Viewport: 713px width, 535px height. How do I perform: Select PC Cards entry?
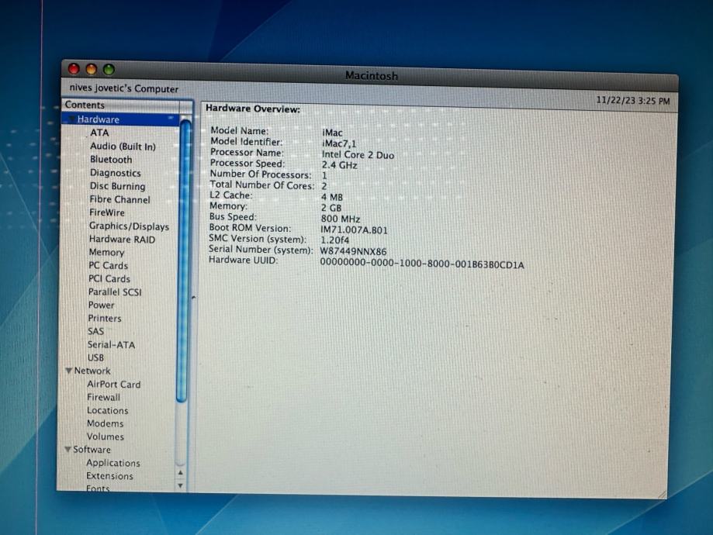tap(108, 265)
